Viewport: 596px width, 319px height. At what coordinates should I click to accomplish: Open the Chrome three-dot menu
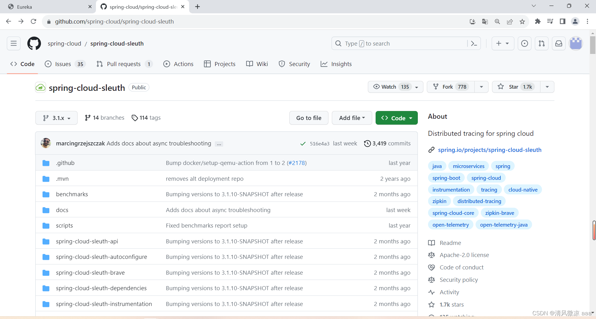pyautogui.click(x=587, y=21)
